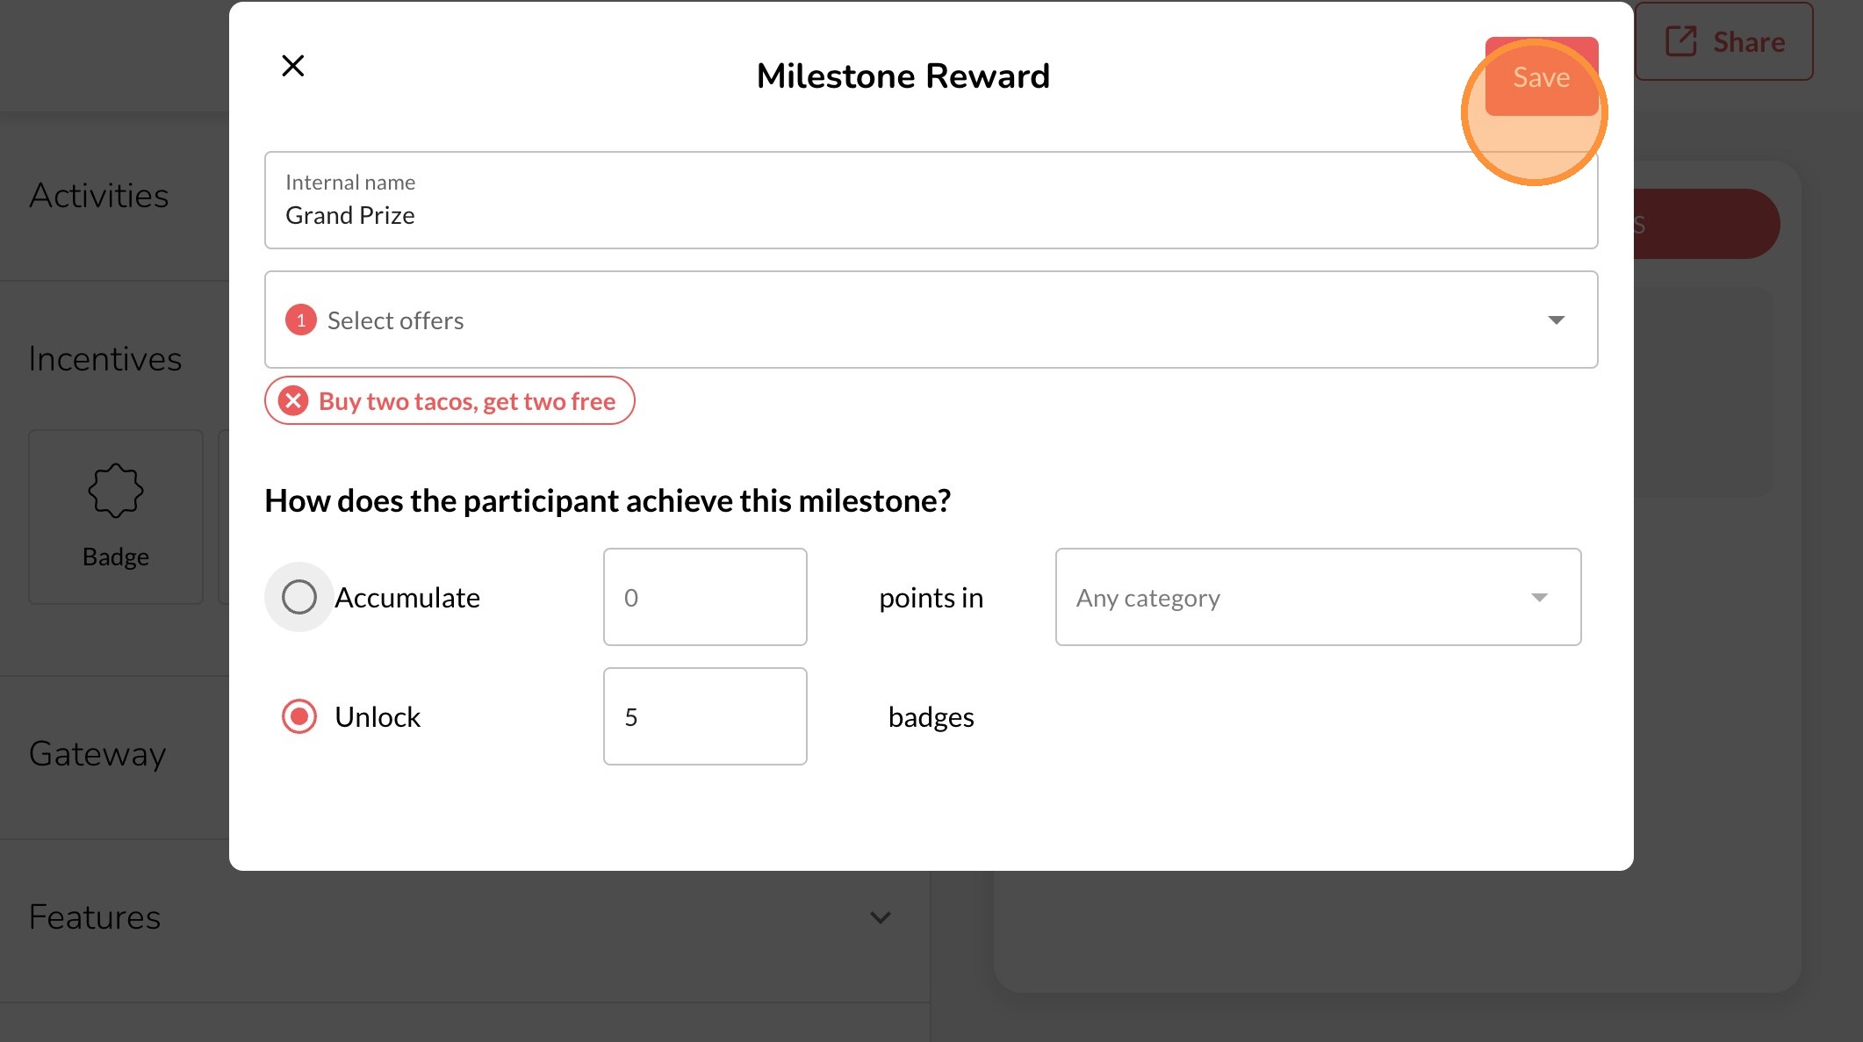Click the red offer count badge

tap(301, 320)
